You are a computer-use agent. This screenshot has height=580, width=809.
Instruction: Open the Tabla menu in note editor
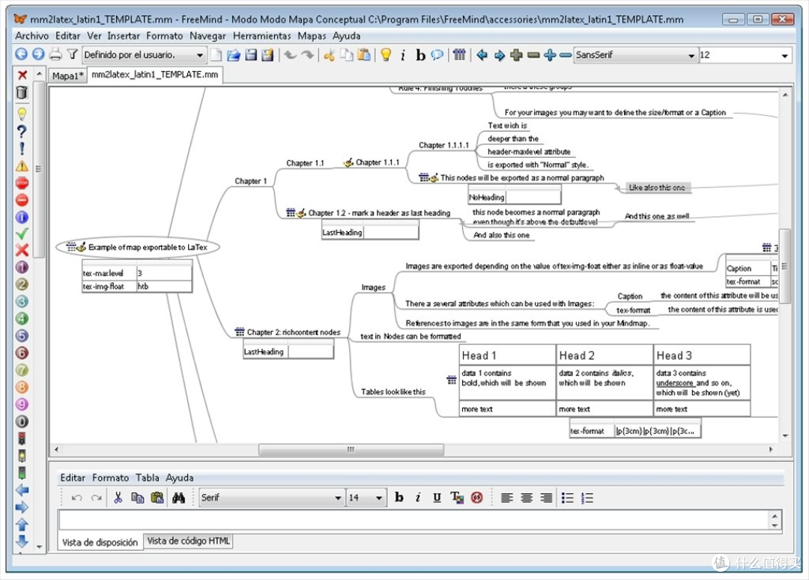147,477
